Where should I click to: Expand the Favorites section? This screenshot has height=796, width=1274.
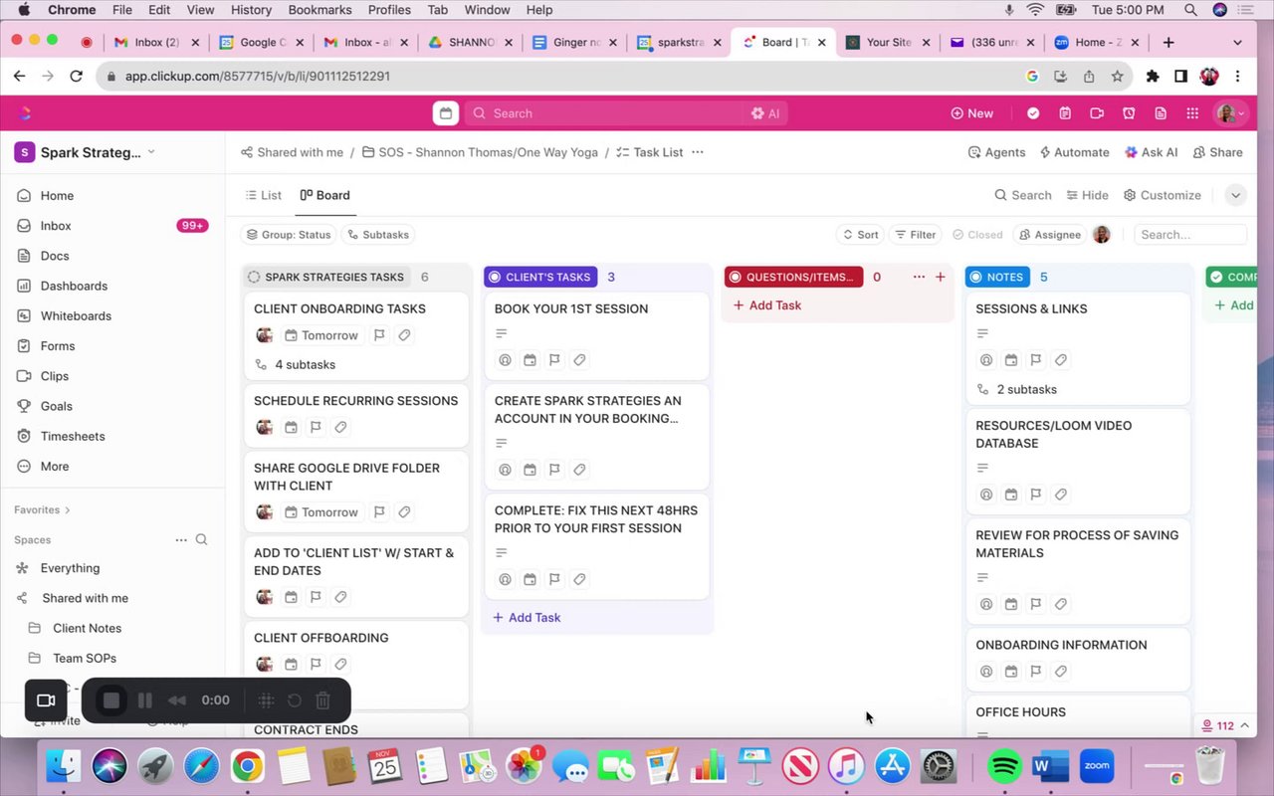click(x=42, y=509)
